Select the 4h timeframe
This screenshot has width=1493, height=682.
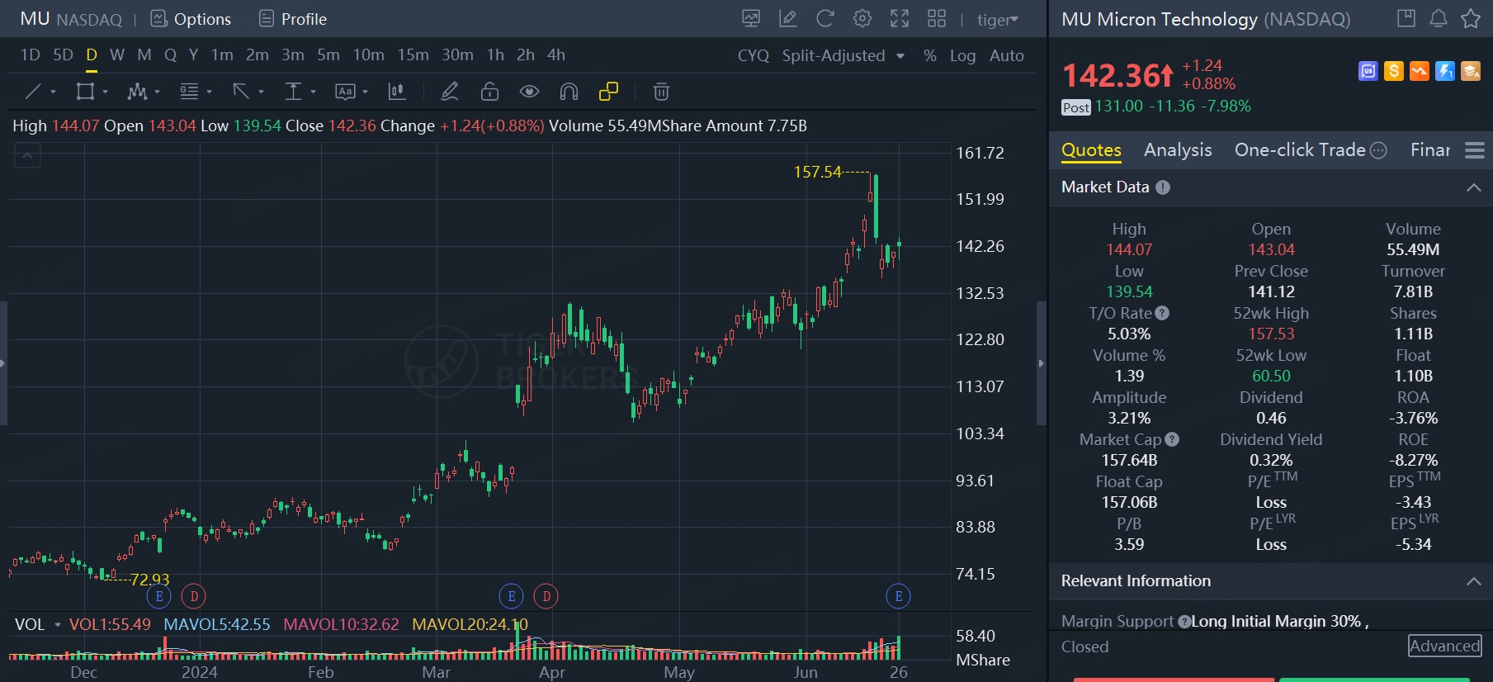[x=556, y=55]
